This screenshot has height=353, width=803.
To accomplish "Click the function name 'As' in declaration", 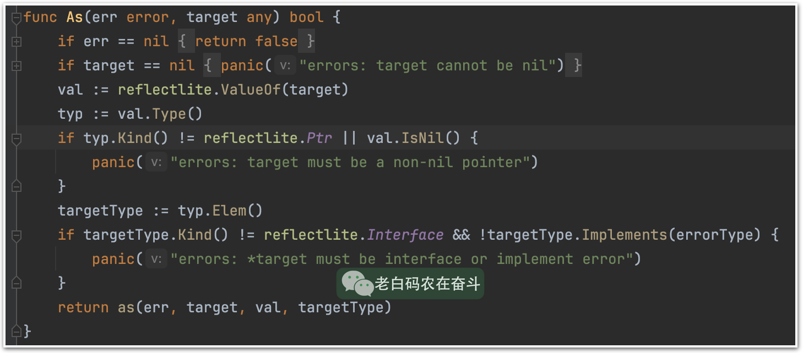I will (75, 17).
